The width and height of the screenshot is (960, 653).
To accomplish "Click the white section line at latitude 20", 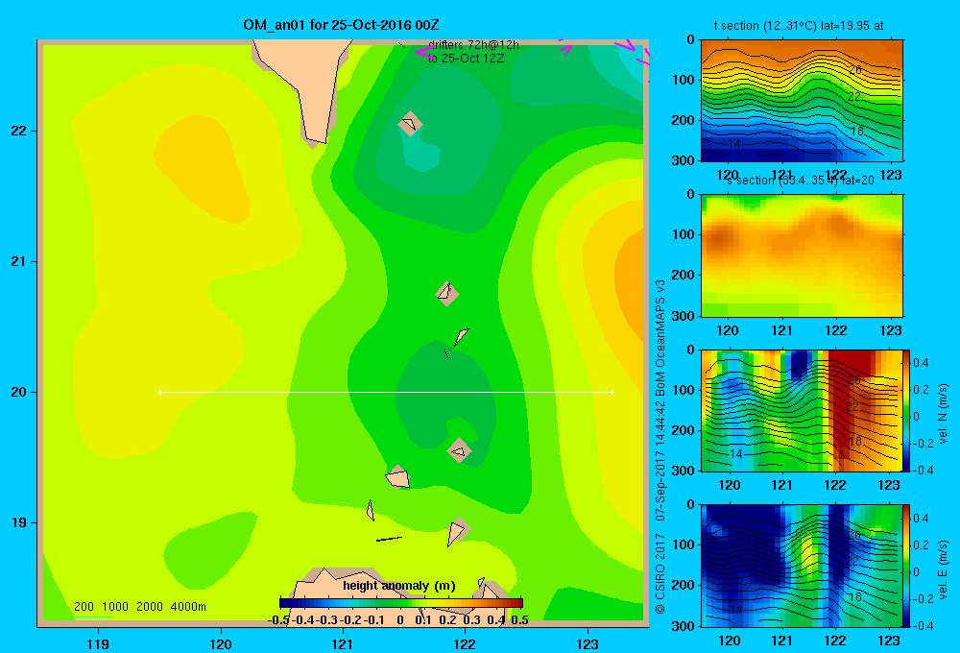I will (x=386, y=392).
